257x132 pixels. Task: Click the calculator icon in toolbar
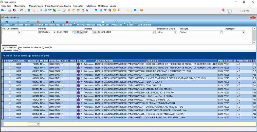pos(101,10)
